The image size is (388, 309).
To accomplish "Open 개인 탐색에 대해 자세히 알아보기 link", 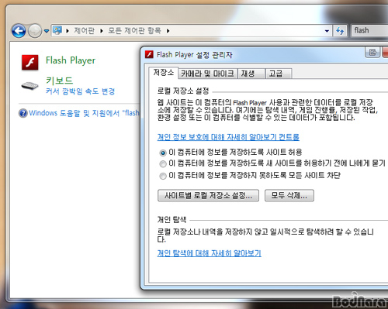I will 210,253.
